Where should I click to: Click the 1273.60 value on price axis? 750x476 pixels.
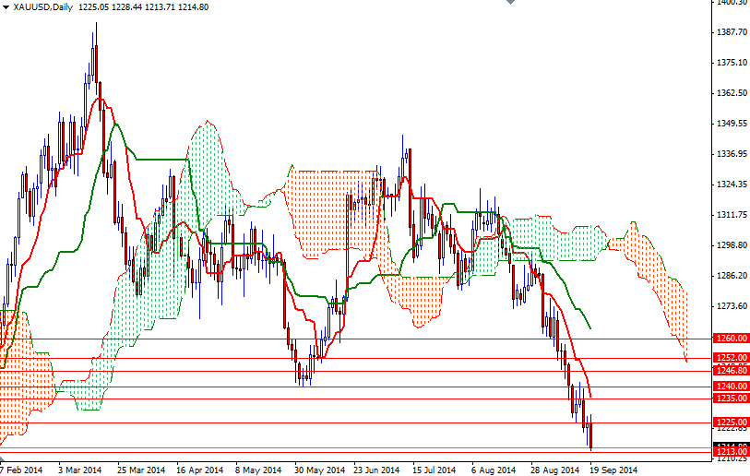tap(732, 306)
